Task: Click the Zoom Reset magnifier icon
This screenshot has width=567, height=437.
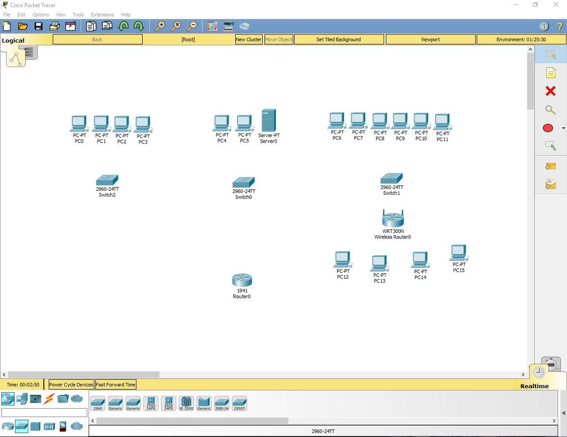Action: click(176, 26)
